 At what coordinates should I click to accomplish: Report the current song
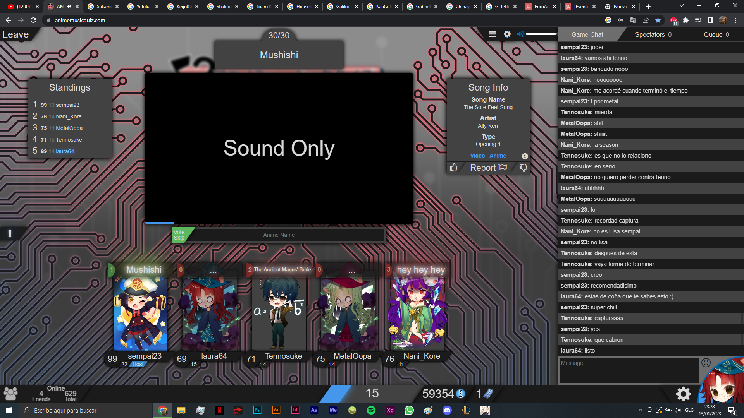click(x=488, y=168)
